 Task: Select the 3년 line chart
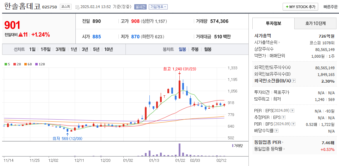tap(85, 50)
